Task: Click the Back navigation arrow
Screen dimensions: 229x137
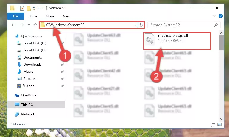Action: pos(13,25)
